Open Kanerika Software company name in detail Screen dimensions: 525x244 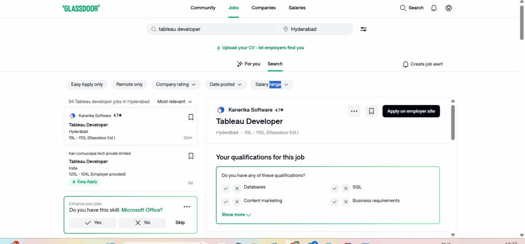[x=250, y=110]
